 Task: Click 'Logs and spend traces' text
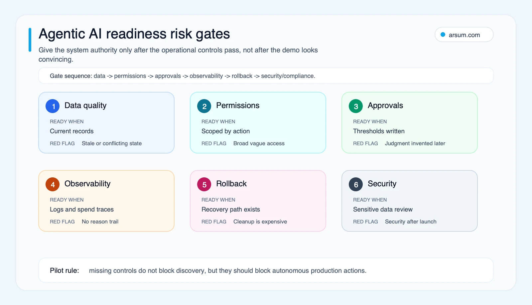point(82,210)
